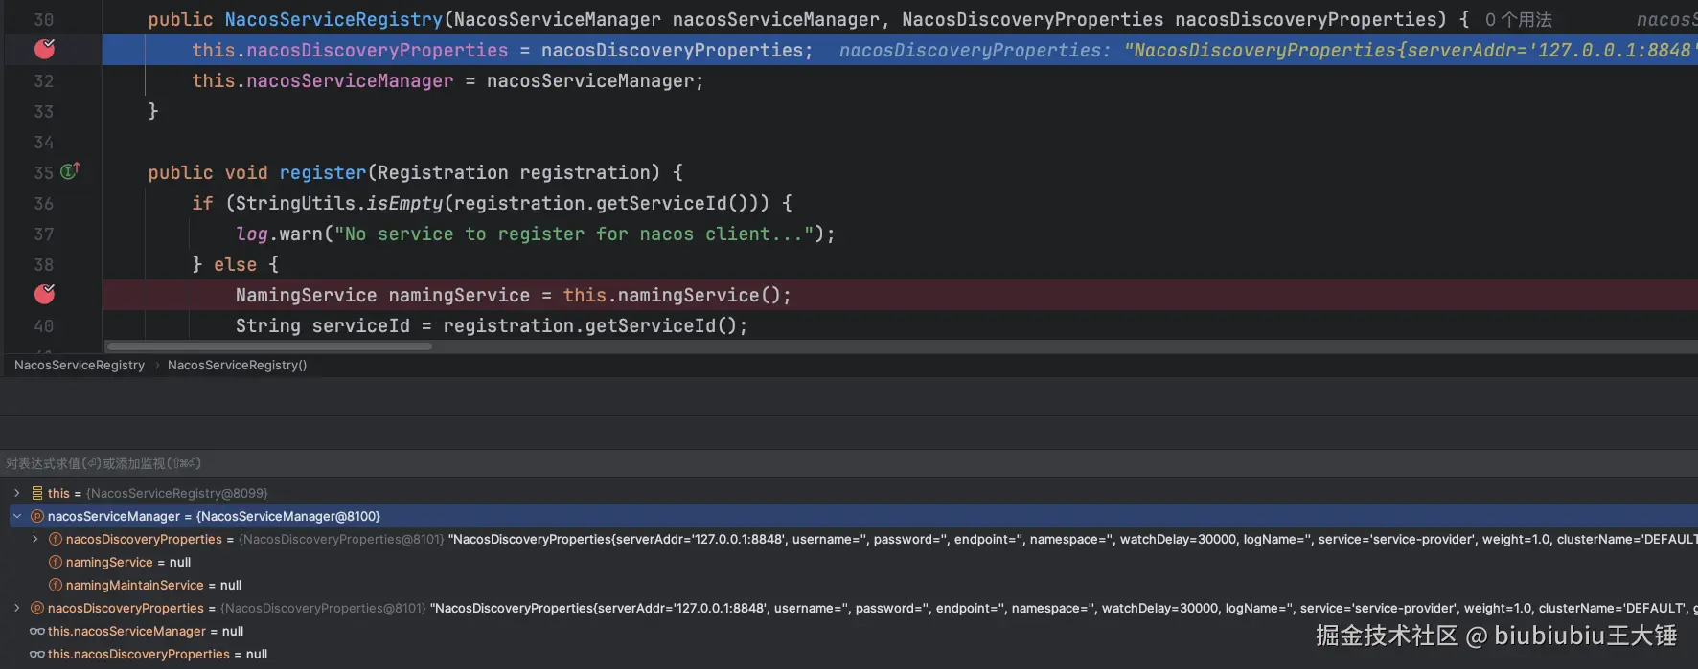The image size is (1698, 669).
Task: Click nacosServiceManager parameter icon in variables
Action: click(x=37, y=516)
